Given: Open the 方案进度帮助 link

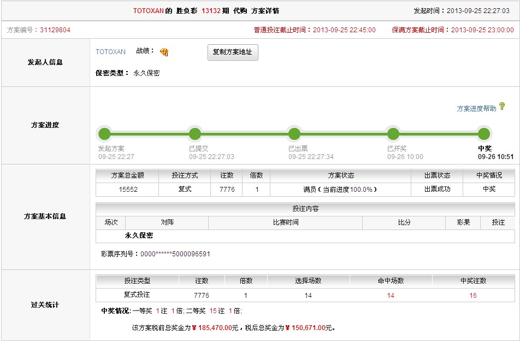Looking at the screenshot, I should pos(476,109).
